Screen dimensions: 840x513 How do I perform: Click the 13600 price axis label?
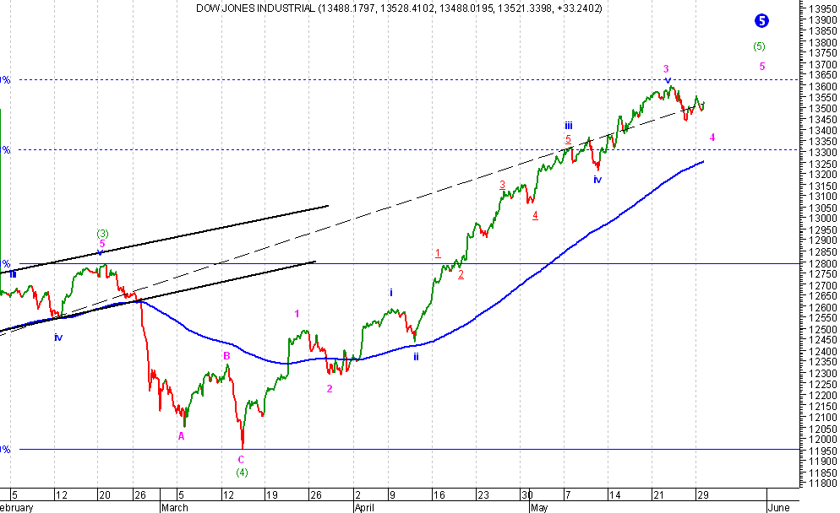point(823,87)
